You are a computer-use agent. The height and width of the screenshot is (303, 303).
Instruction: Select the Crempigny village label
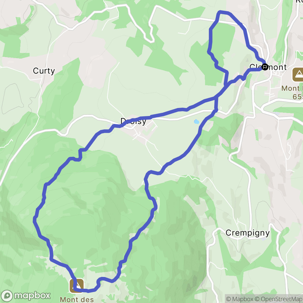[x=248, y=233]
